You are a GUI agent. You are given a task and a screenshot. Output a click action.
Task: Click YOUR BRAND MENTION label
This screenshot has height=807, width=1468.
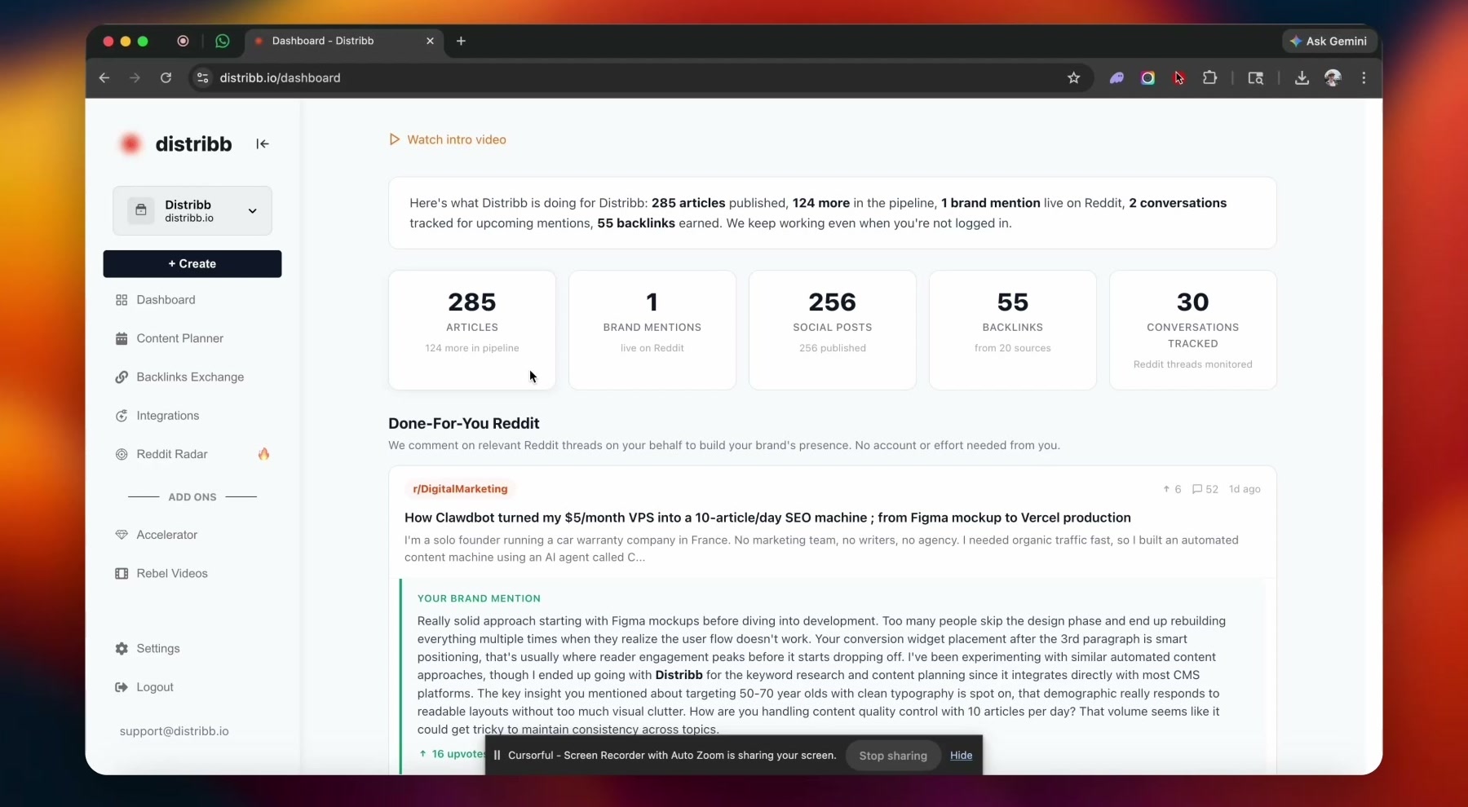[479, 598]
